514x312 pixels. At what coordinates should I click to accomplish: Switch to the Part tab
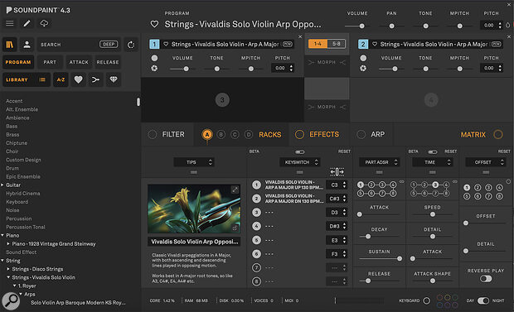click(50, 62)
